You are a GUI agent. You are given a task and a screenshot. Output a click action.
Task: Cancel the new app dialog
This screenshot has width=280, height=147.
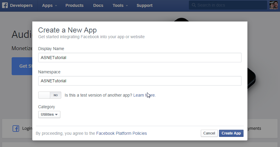point(209,133)
